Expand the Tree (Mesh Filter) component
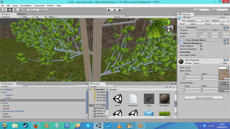Image resolution: width=230 pixels, height=129 pixels. [179, 40]
